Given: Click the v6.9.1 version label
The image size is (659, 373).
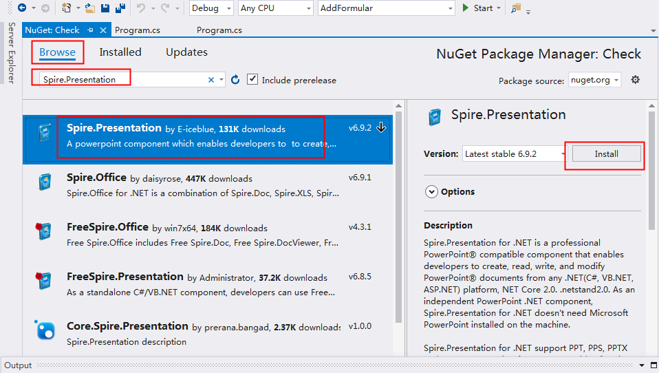Looking at the screenshot, I should pyautogui.click(x=360, y=178).
